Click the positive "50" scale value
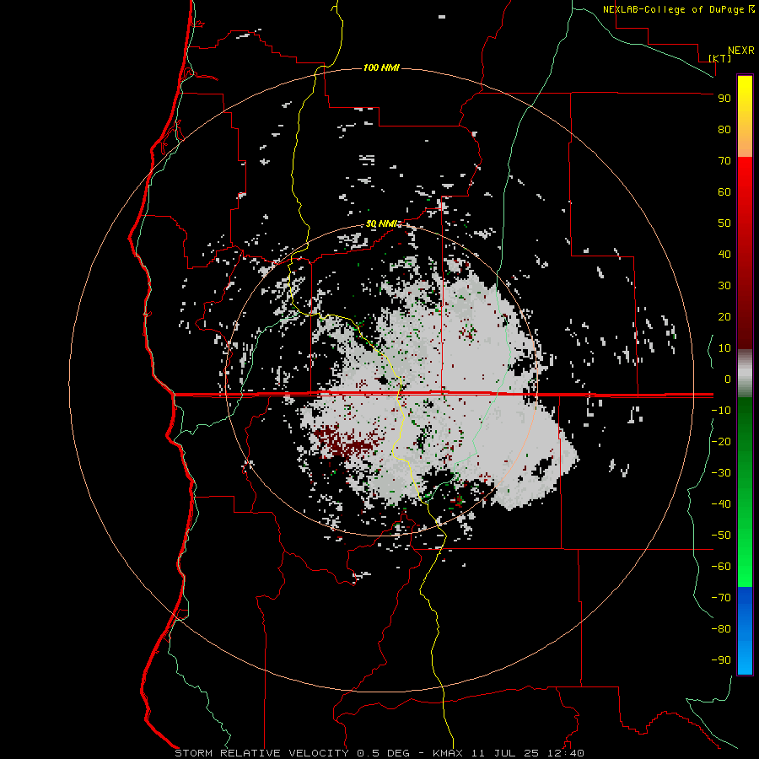The height and width of the screenshot is (759, 759). [724, 223]
